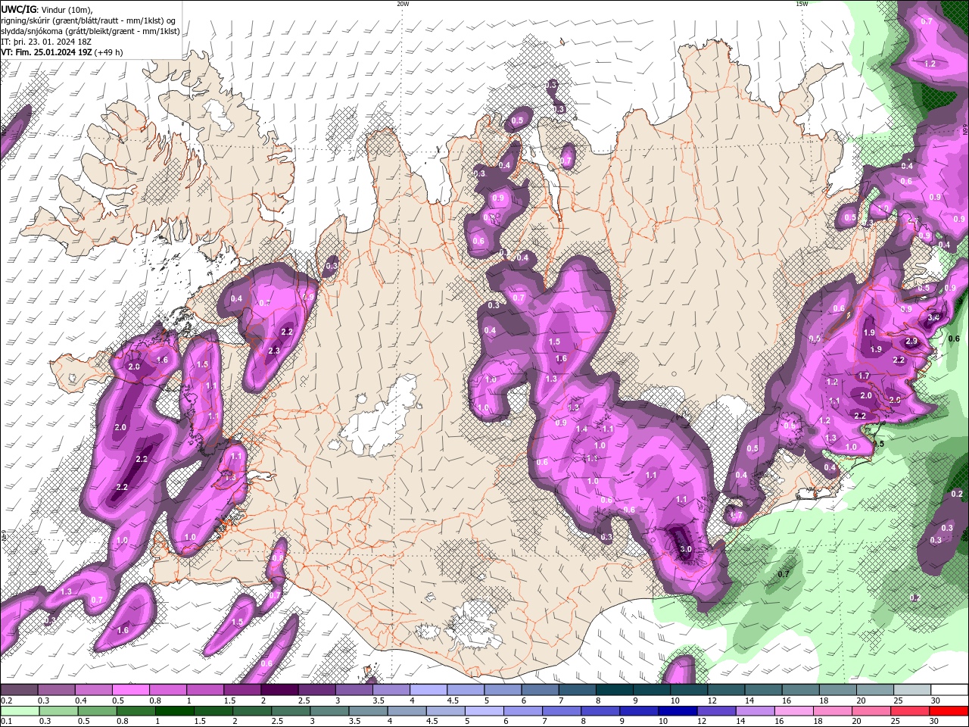The width and height of the screenshot is (969, 727).
Task: Click the white 30 swatch in snow scale
Action: (x=950, y=690)
